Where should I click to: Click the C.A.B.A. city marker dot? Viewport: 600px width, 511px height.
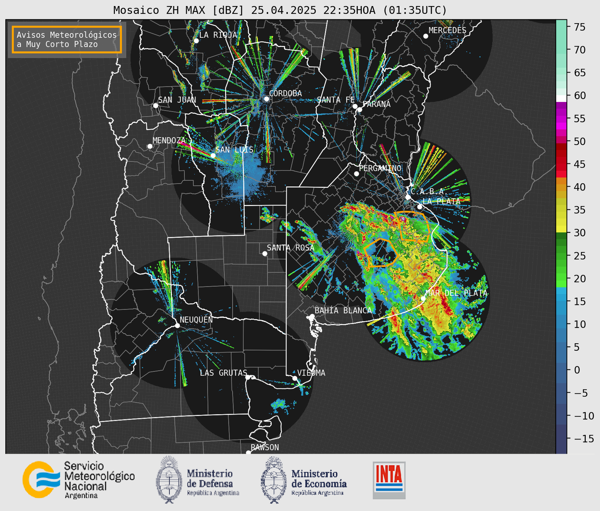coord(408,197)
